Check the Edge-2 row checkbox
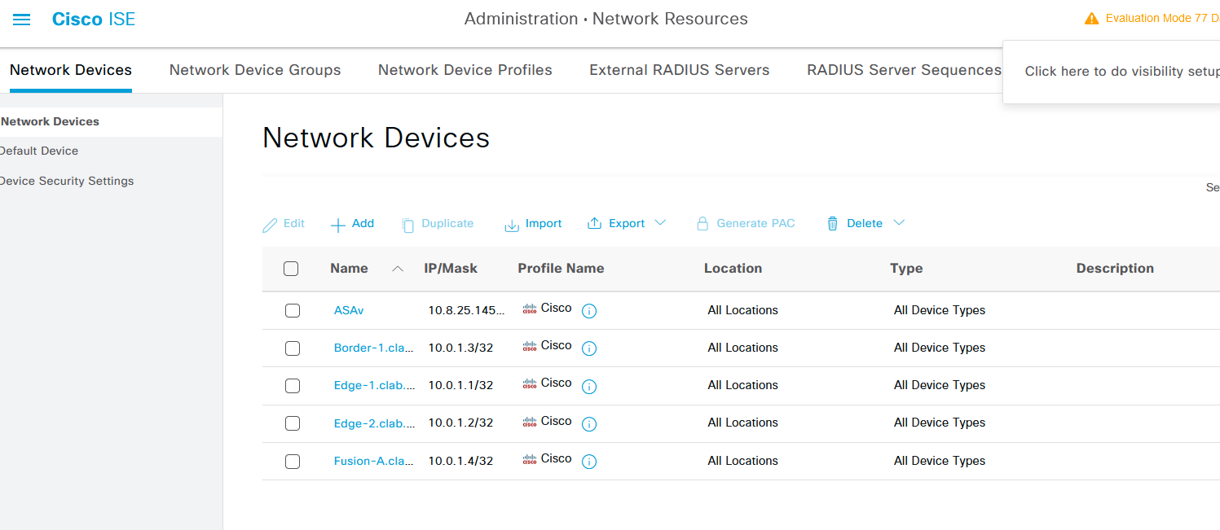The width and height of the screenshot is (1220, 530). (x=293, y=423)
